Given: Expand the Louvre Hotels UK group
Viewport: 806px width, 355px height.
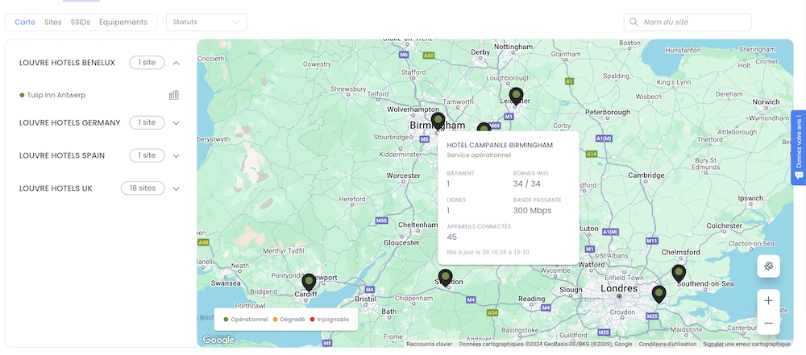Looking at the screenshot, I should click(x=177, y=188).
